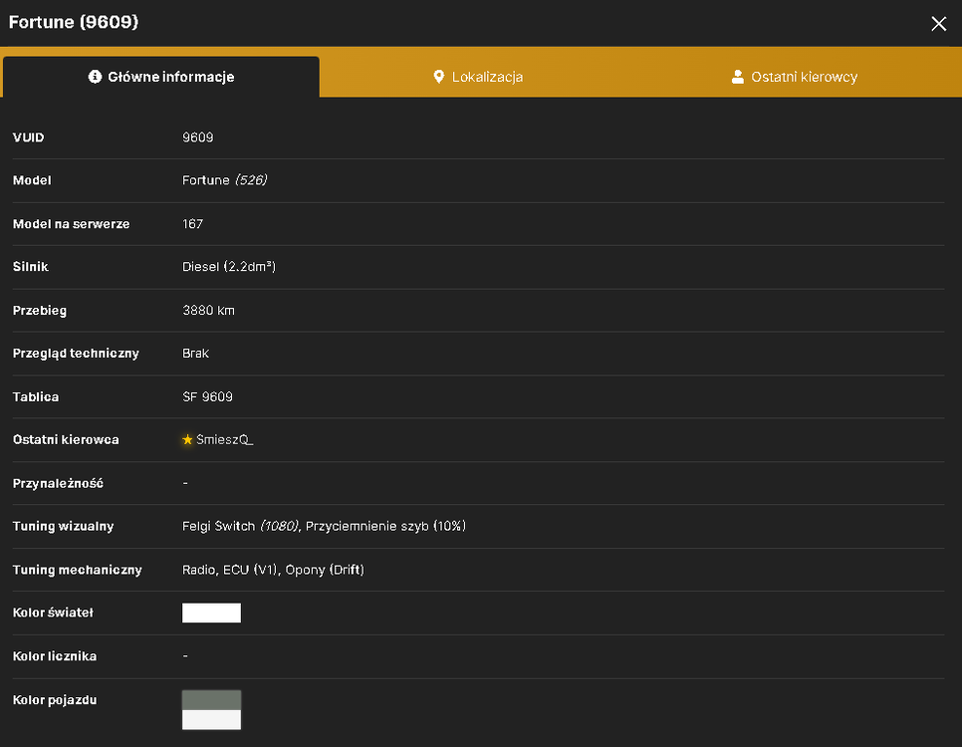
Task: Click the Fortune (9609) dialog title
Action: tap(74, 22)
